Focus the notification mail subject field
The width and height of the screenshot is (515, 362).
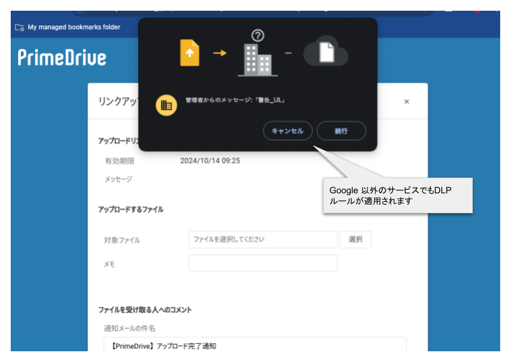[x=255, y=345]
